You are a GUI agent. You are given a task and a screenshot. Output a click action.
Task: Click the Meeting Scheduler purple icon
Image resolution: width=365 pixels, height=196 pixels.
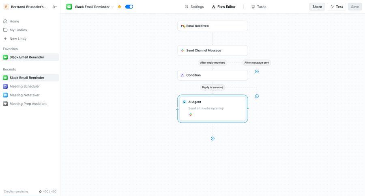[x=5, y=86]
